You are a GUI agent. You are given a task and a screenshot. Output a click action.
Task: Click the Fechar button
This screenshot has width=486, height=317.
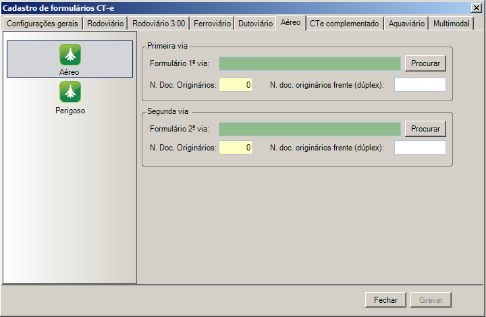(x=385, y=299)
